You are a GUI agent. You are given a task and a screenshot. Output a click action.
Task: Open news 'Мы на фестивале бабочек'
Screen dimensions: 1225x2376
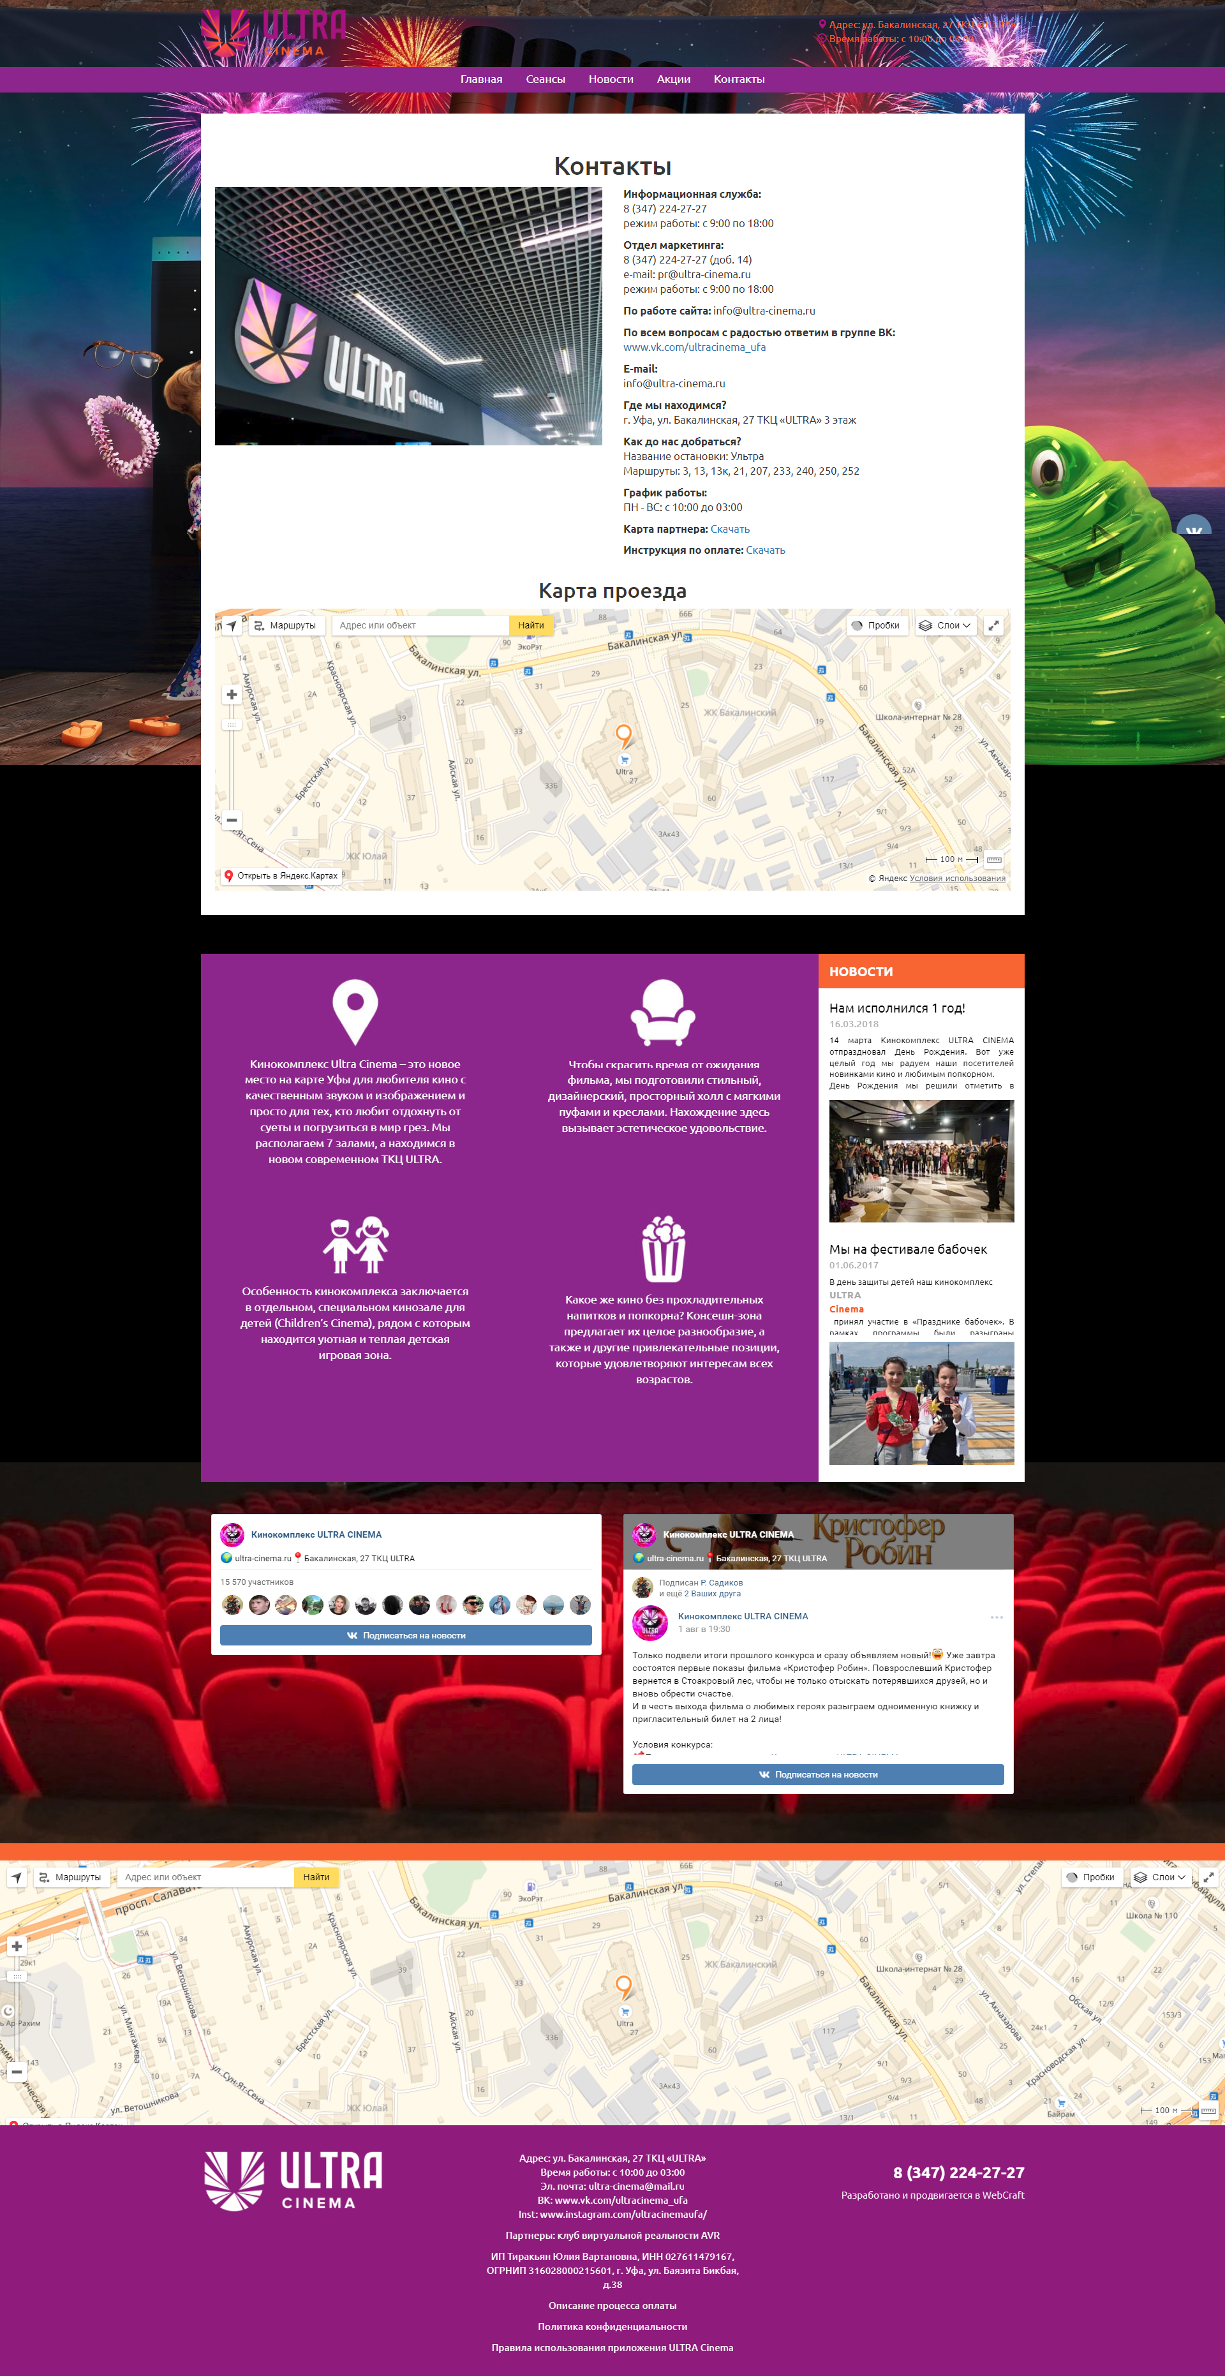[x=908, y=1250]
